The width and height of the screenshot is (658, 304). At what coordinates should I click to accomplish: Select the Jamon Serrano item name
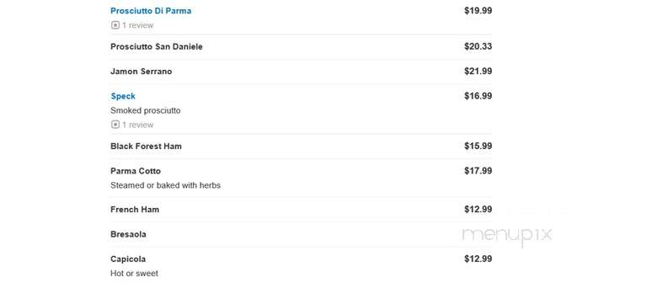pyautogui.click(x=141, y=72)
